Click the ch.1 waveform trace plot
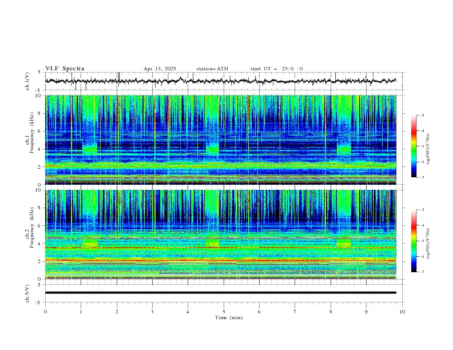 pos(220,81)
